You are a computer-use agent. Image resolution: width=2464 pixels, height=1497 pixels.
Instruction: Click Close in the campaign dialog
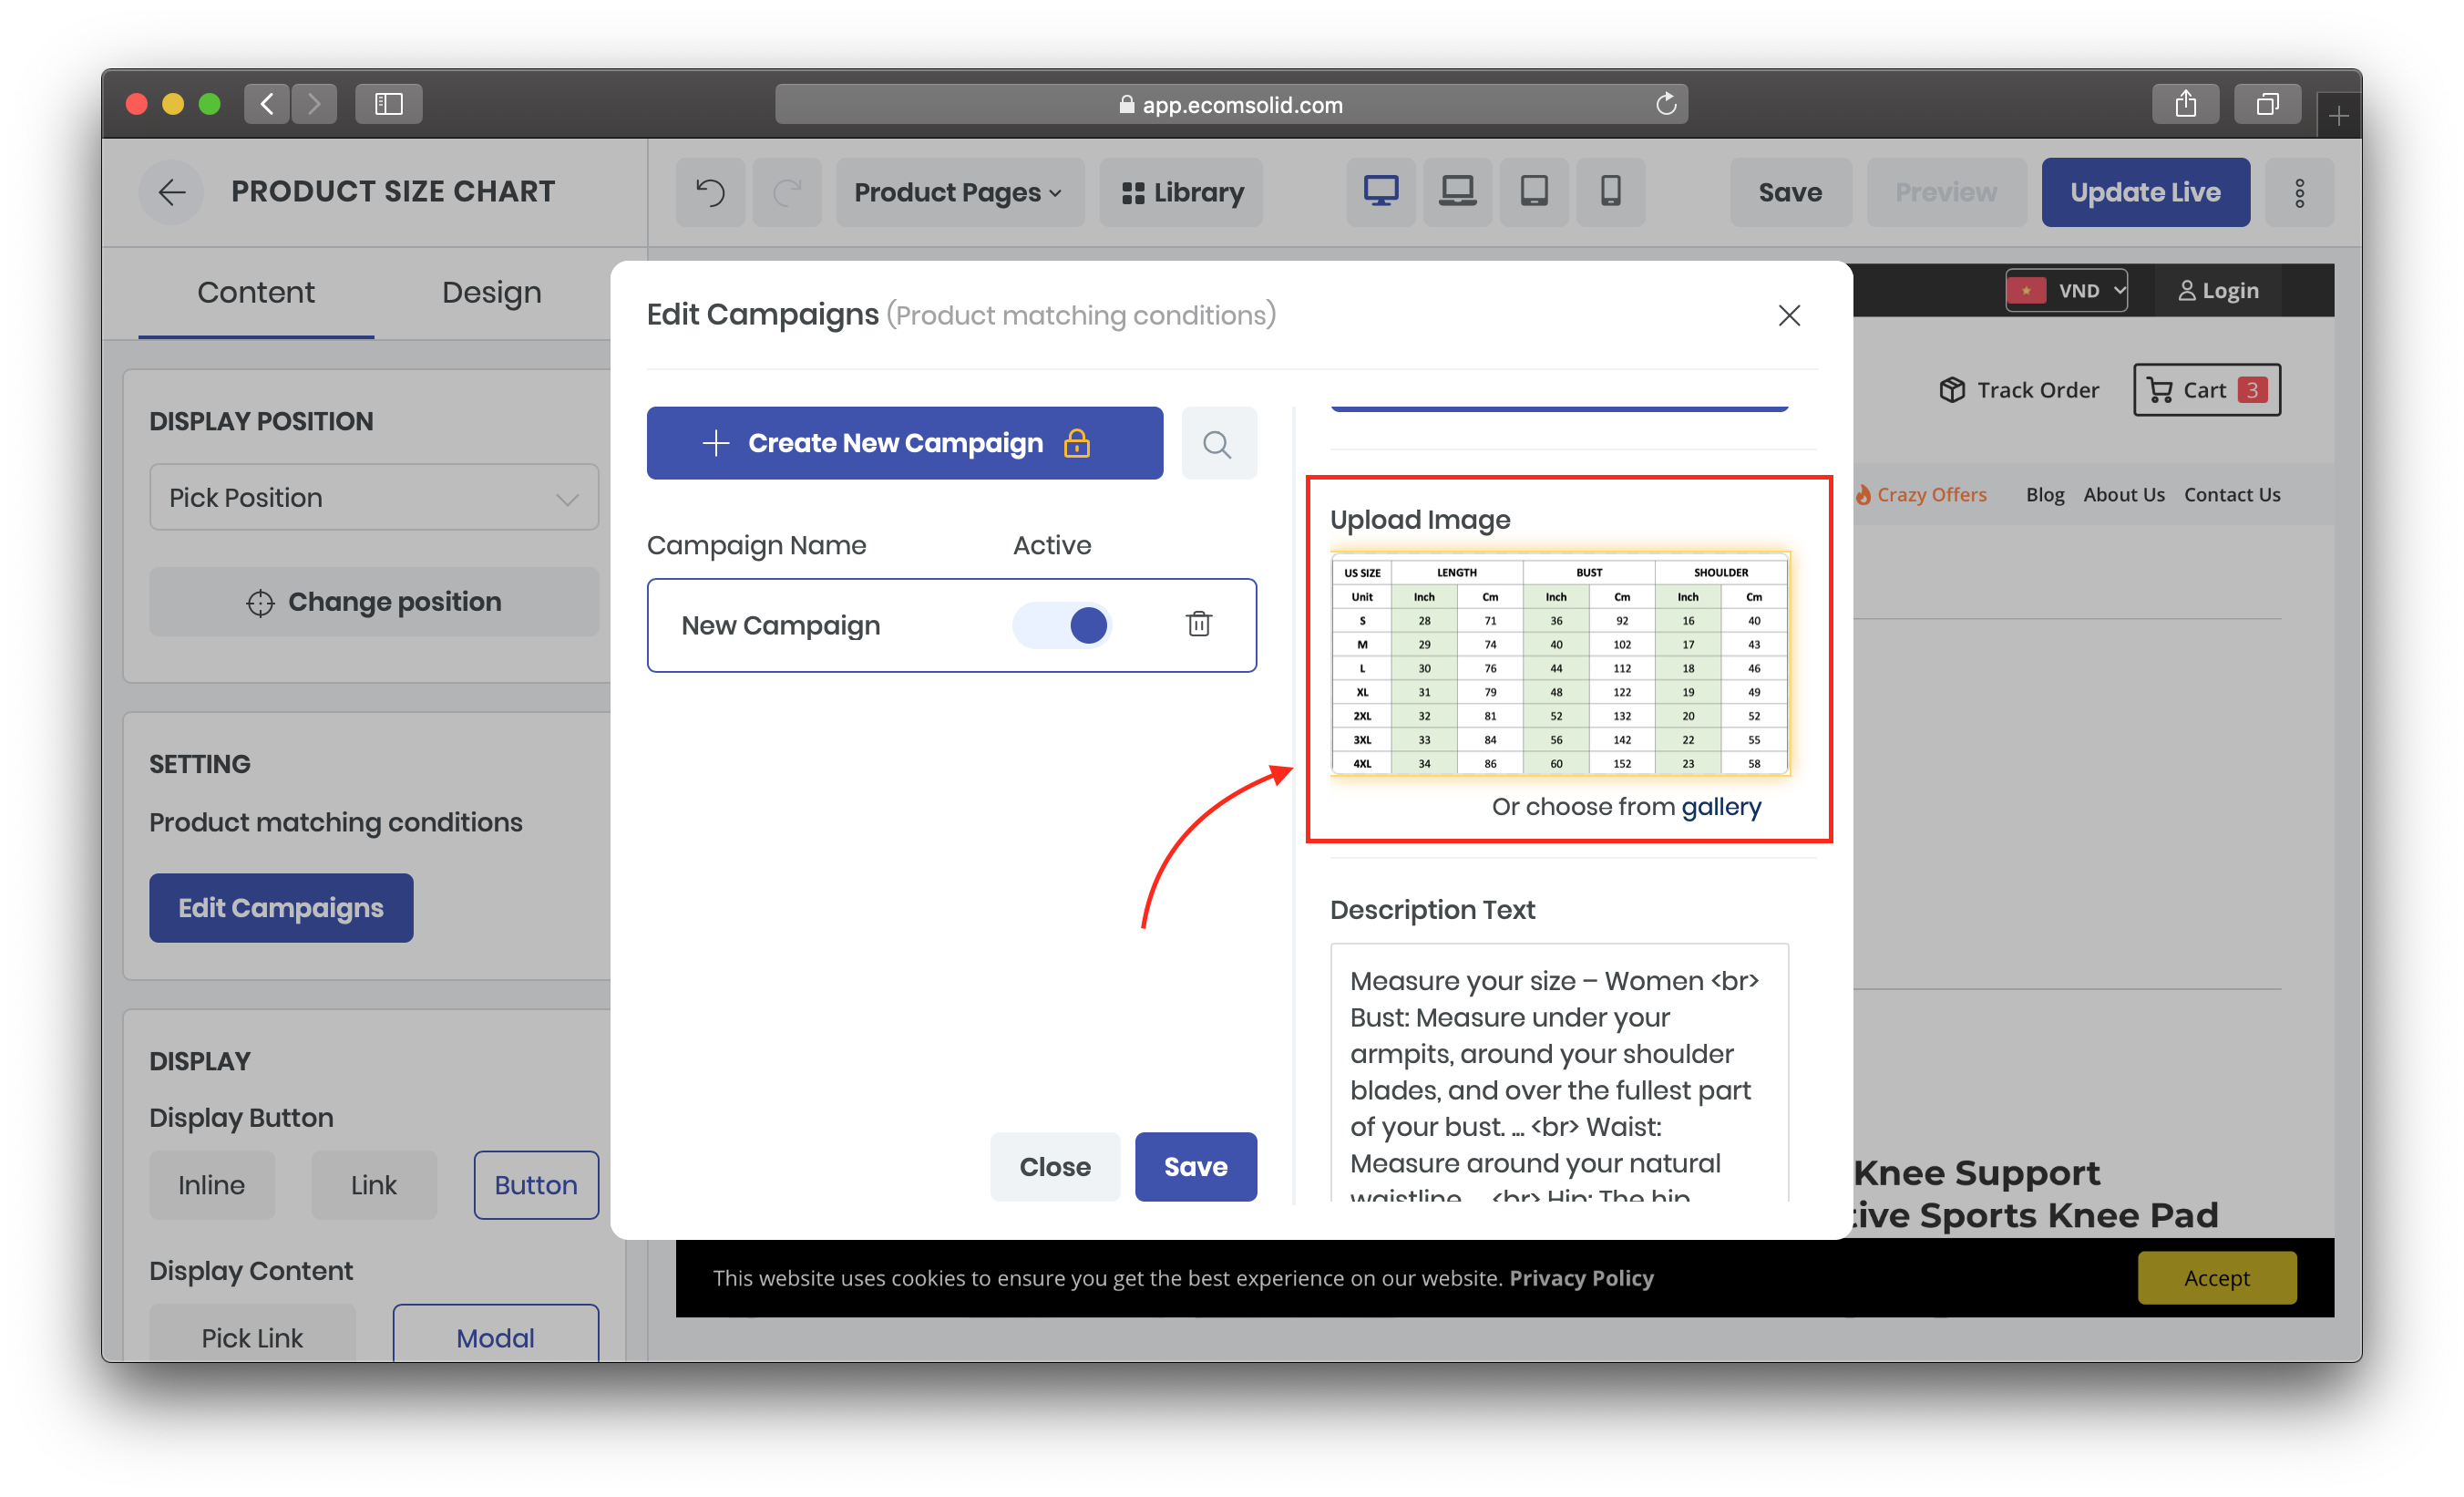click(1055, 1167)
